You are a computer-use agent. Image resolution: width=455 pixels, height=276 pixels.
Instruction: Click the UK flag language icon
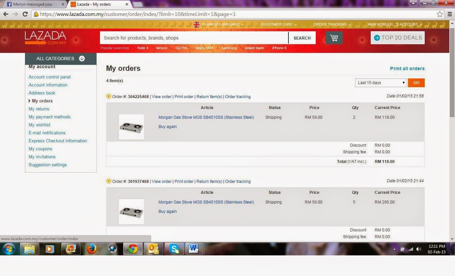[197, 24]
